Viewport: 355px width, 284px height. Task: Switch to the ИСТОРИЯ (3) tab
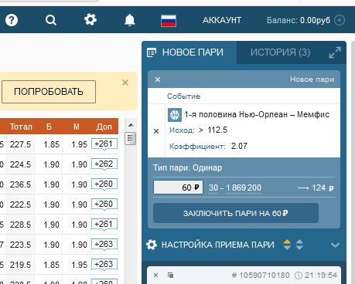[281, 52]
